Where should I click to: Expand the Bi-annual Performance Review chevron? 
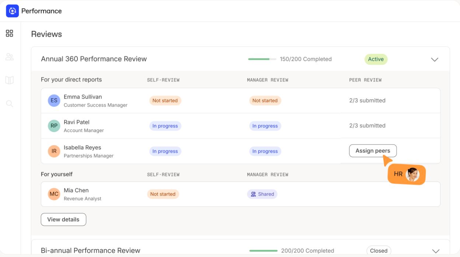click(x=436, y=251)
